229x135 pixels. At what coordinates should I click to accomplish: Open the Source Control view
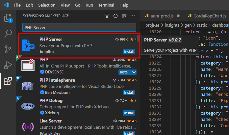[x=8, y=49]
